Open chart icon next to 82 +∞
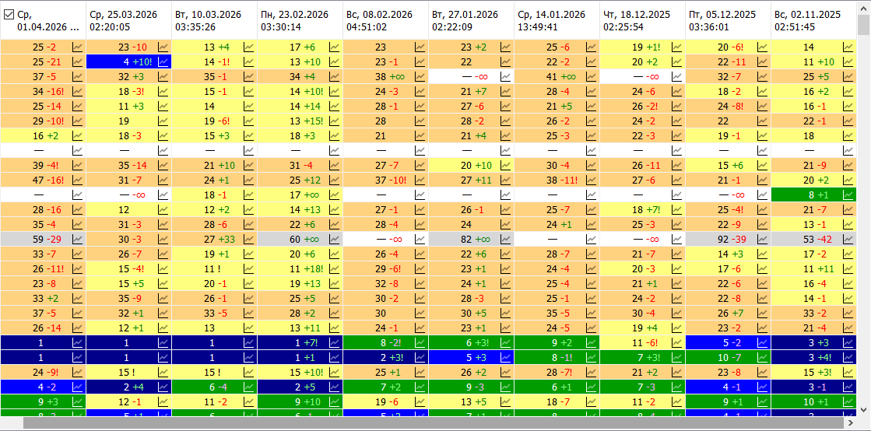Image resolution: width=871 pixels, height=431 pixels. [x=505, y=239]
